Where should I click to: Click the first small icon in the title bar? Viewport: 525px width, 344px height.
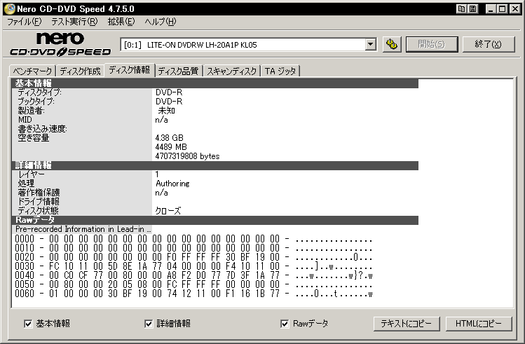461,9
